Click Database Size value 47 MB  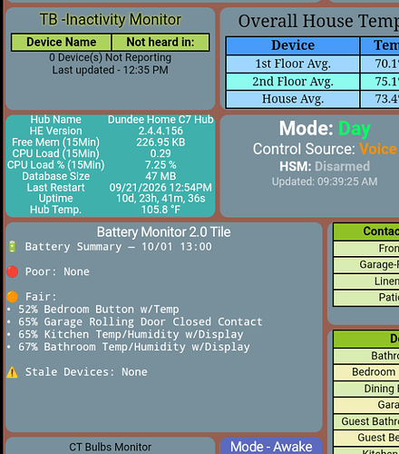tap(161, 176)
